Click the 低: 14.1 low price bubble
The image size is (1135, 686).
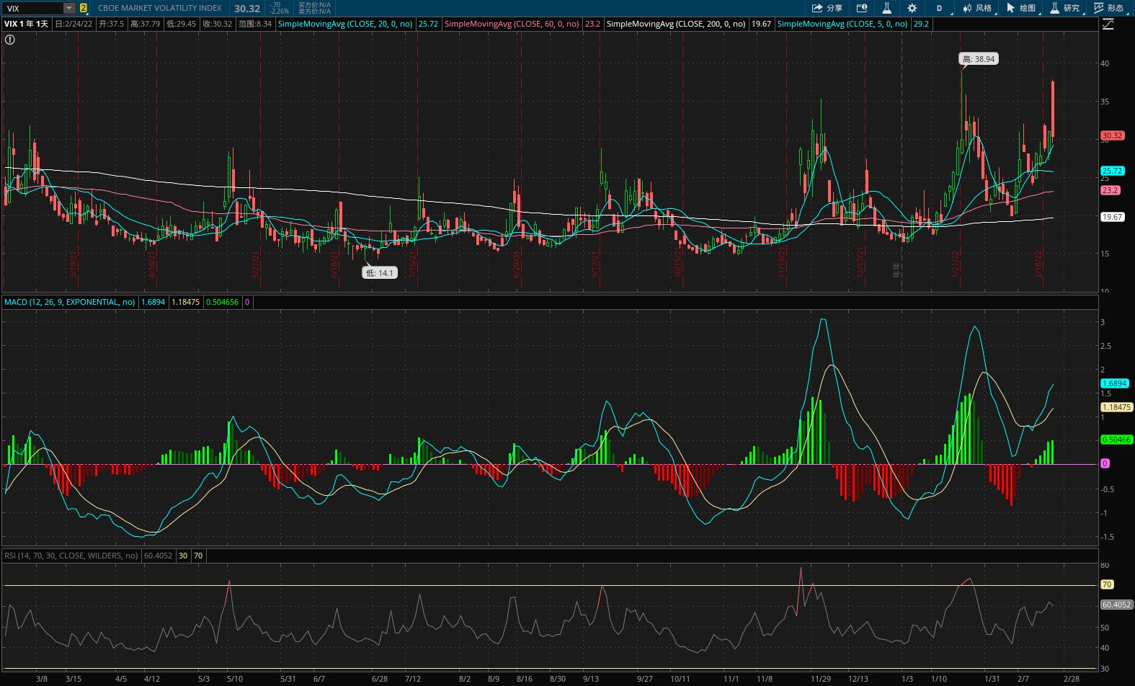click(x=379, y=273)
